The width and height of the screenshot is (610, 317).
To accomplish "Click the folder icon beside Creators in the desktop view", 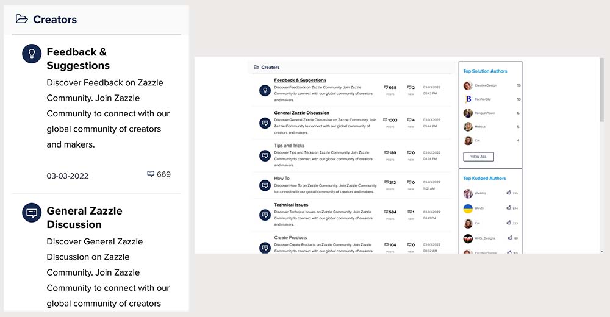I will point(256,67).
